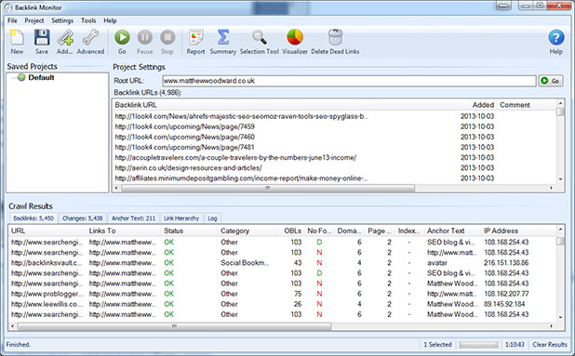Sort crawl results by Anchor Text column
Viewport: 575px width, 356px height.
pyautogui.click(x=452, y=231)
